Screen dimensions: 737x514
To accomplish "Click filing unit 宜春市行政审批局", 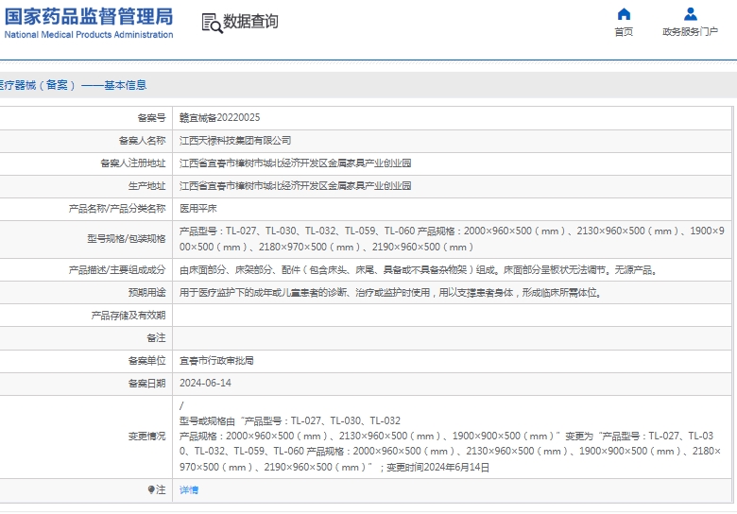I will [216, 360].
